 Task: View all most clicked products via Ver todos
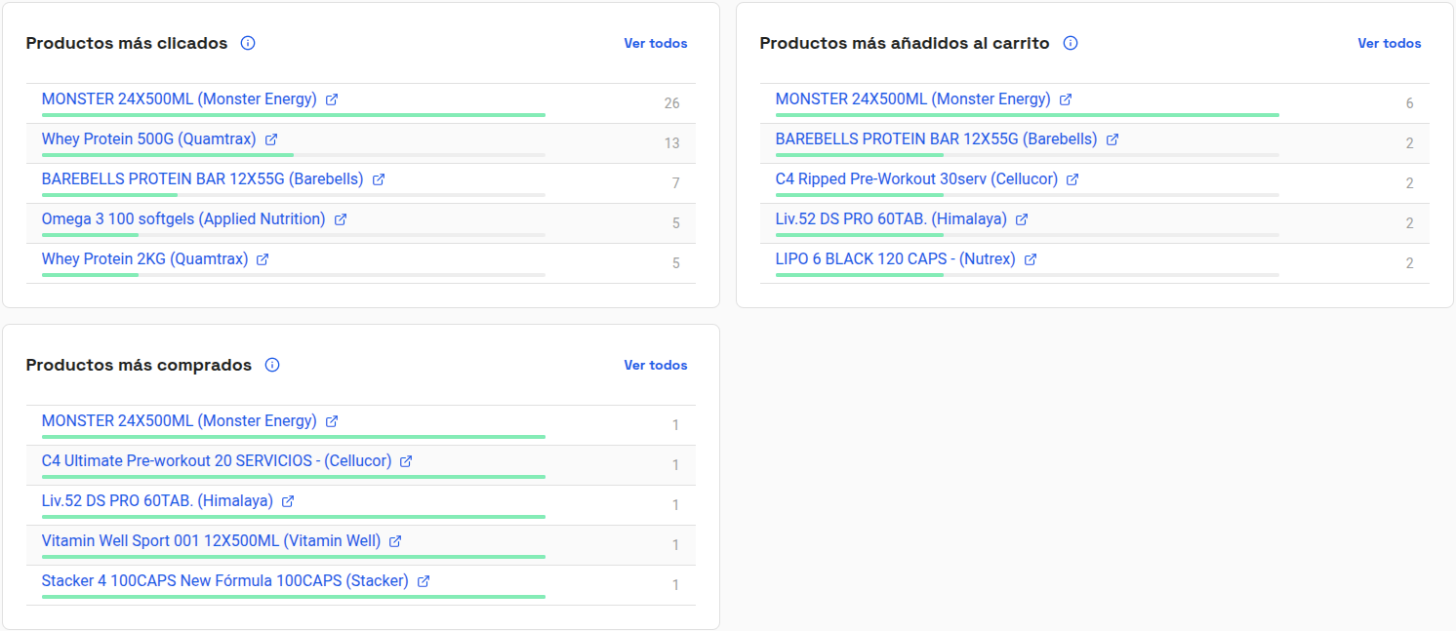656,43
